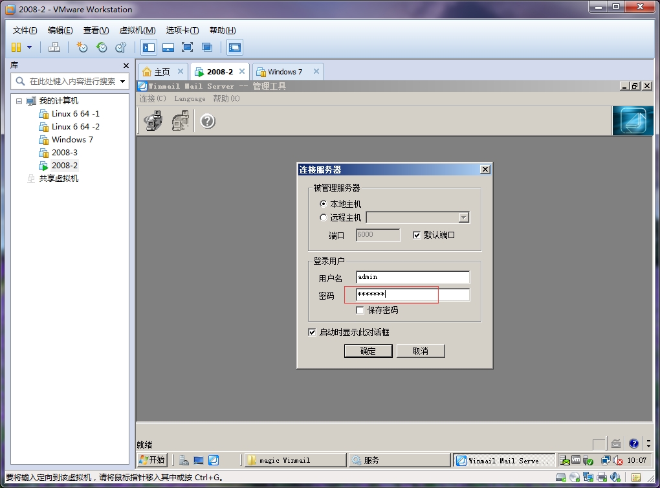Open the 虚拟机(M) menu
Image resolution: width=660 pixels, height=488 pixels.
138,30
